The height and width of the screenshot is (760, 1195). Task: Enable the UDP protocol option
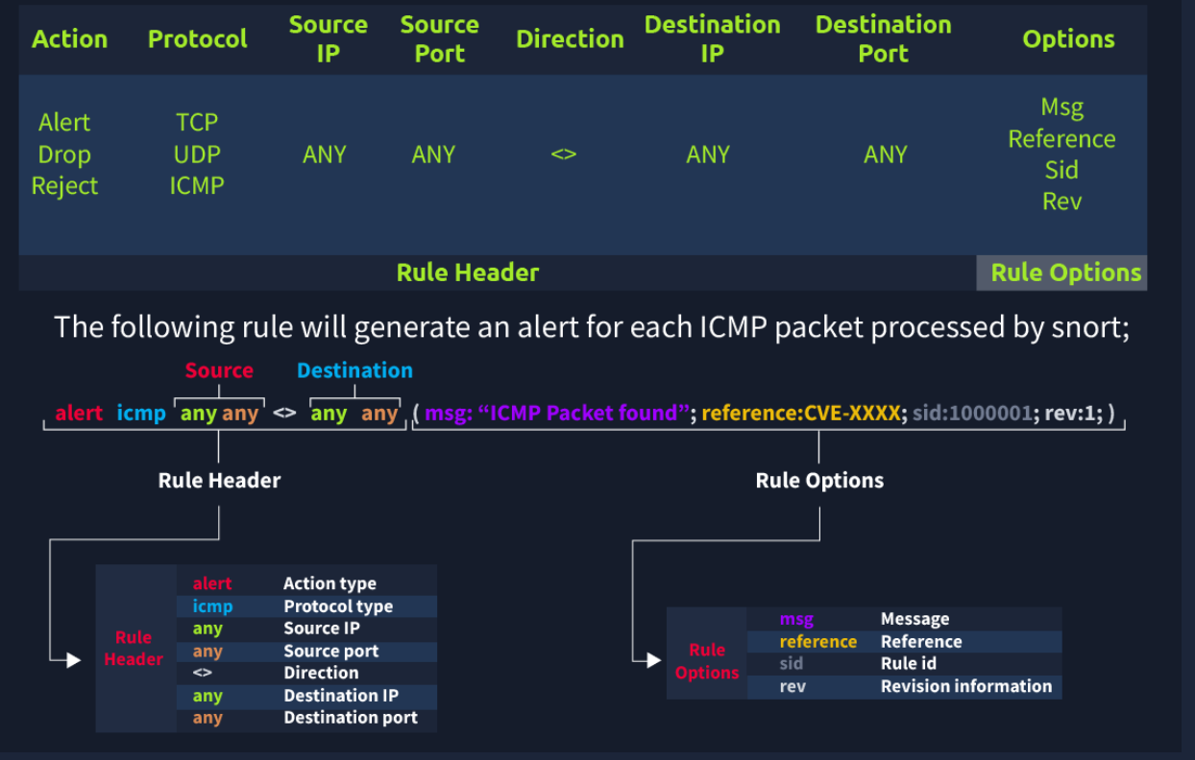196,154
